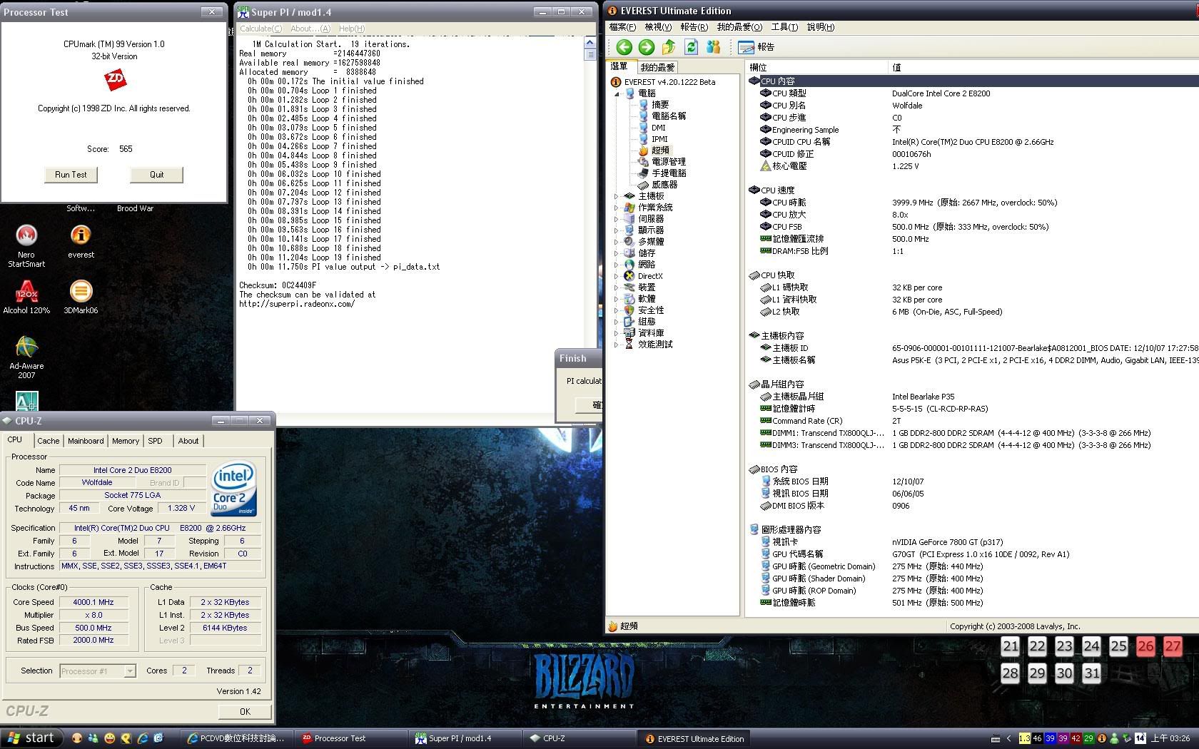Open Alcohol 120% desktop icon
This screenshot has height=749, width=1199.
(x=26, y=297)
